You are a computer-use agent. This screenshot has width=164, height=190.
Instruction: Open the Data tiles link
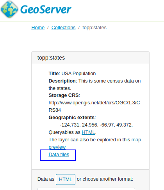click(x=59, y=155)
